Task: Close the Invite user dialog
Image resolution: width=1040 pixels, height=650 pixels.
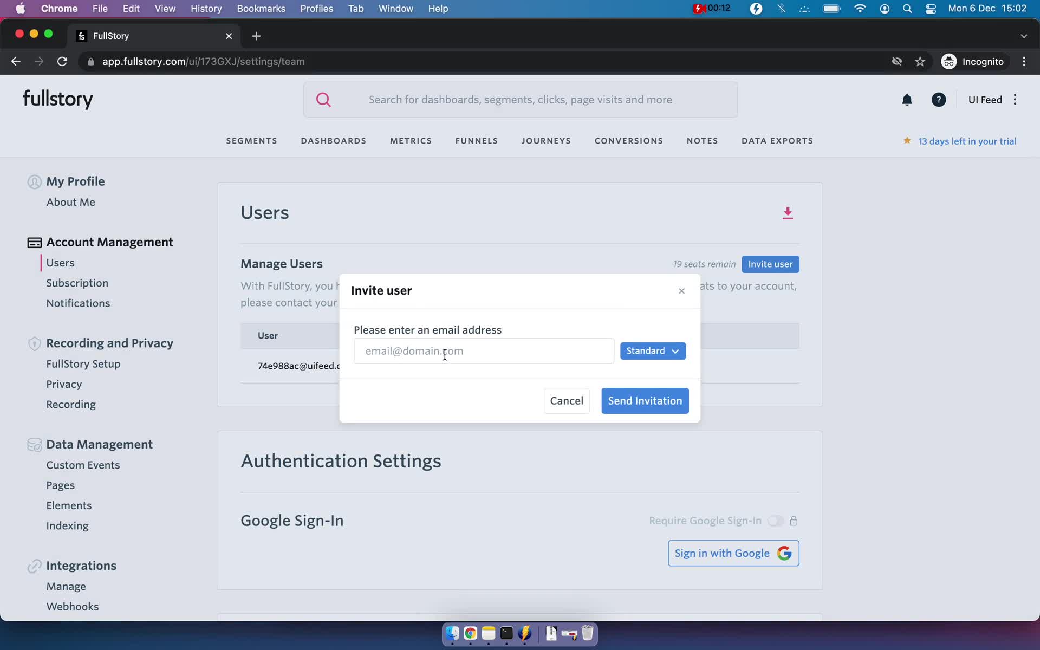Action: click(681, 291)
